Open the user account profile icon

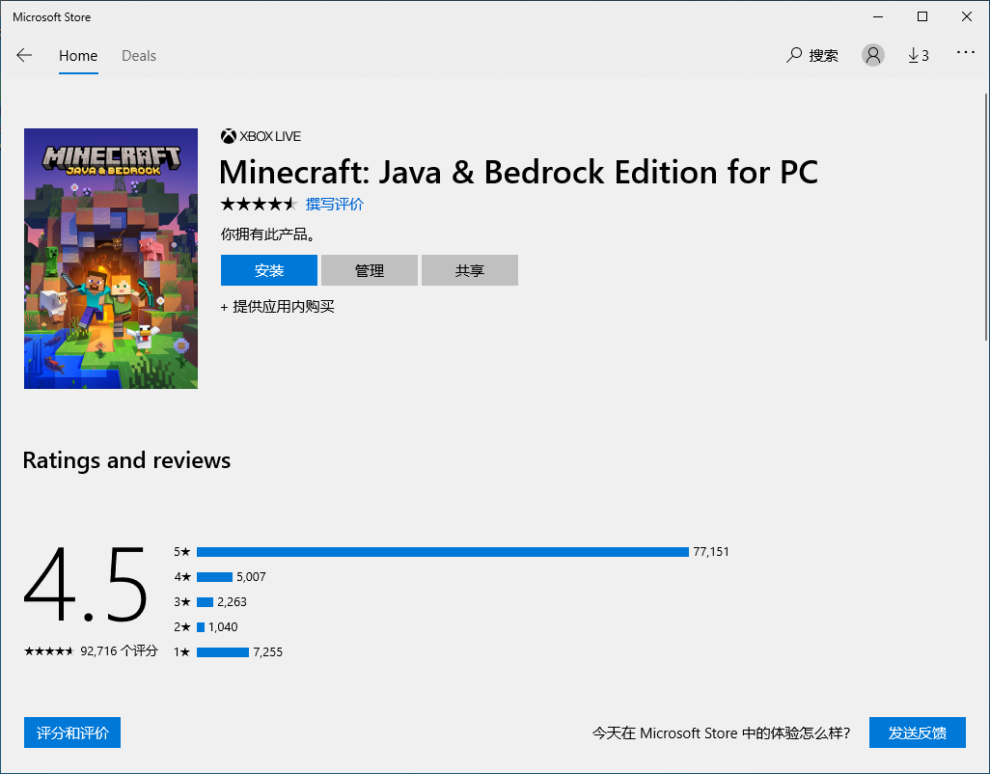point(873,55)
